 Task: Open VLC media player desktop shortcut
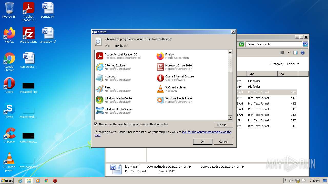[9, 162]
